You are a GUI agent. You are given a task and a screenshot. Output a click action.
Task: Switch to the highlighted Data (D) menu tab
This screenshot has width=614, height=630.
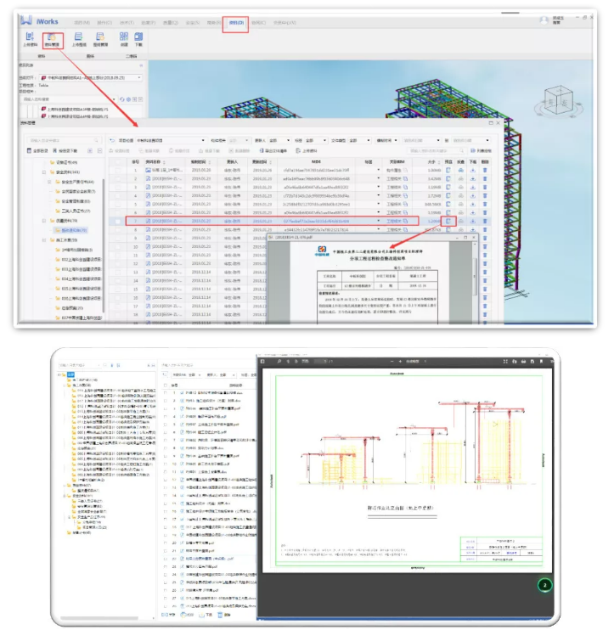tap(236, 23)
